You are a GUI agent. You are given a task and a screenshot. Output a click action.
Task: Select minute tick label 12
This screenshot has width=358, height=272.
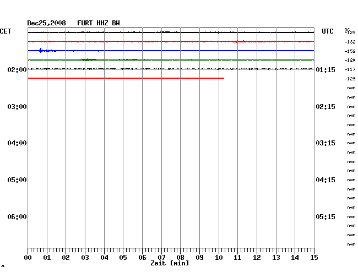(257, 258)
